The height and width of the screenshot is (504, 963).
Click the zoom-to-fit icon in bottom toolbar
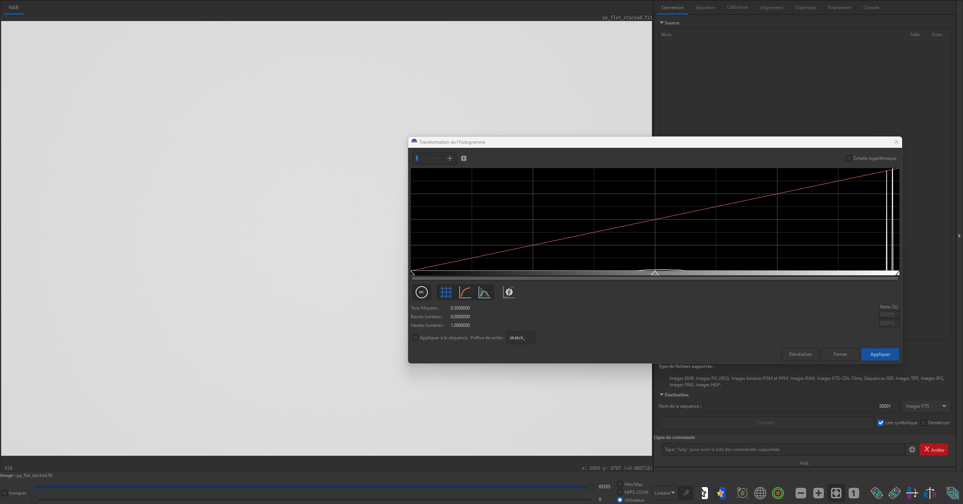(836, 493)
